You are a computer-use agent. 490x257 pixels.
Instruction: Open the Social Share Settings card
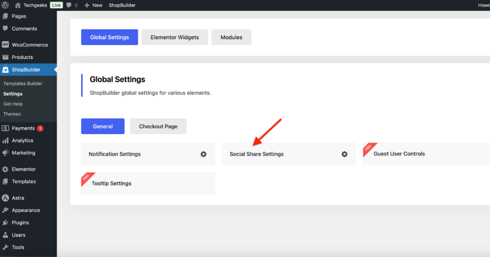point(289,154)
